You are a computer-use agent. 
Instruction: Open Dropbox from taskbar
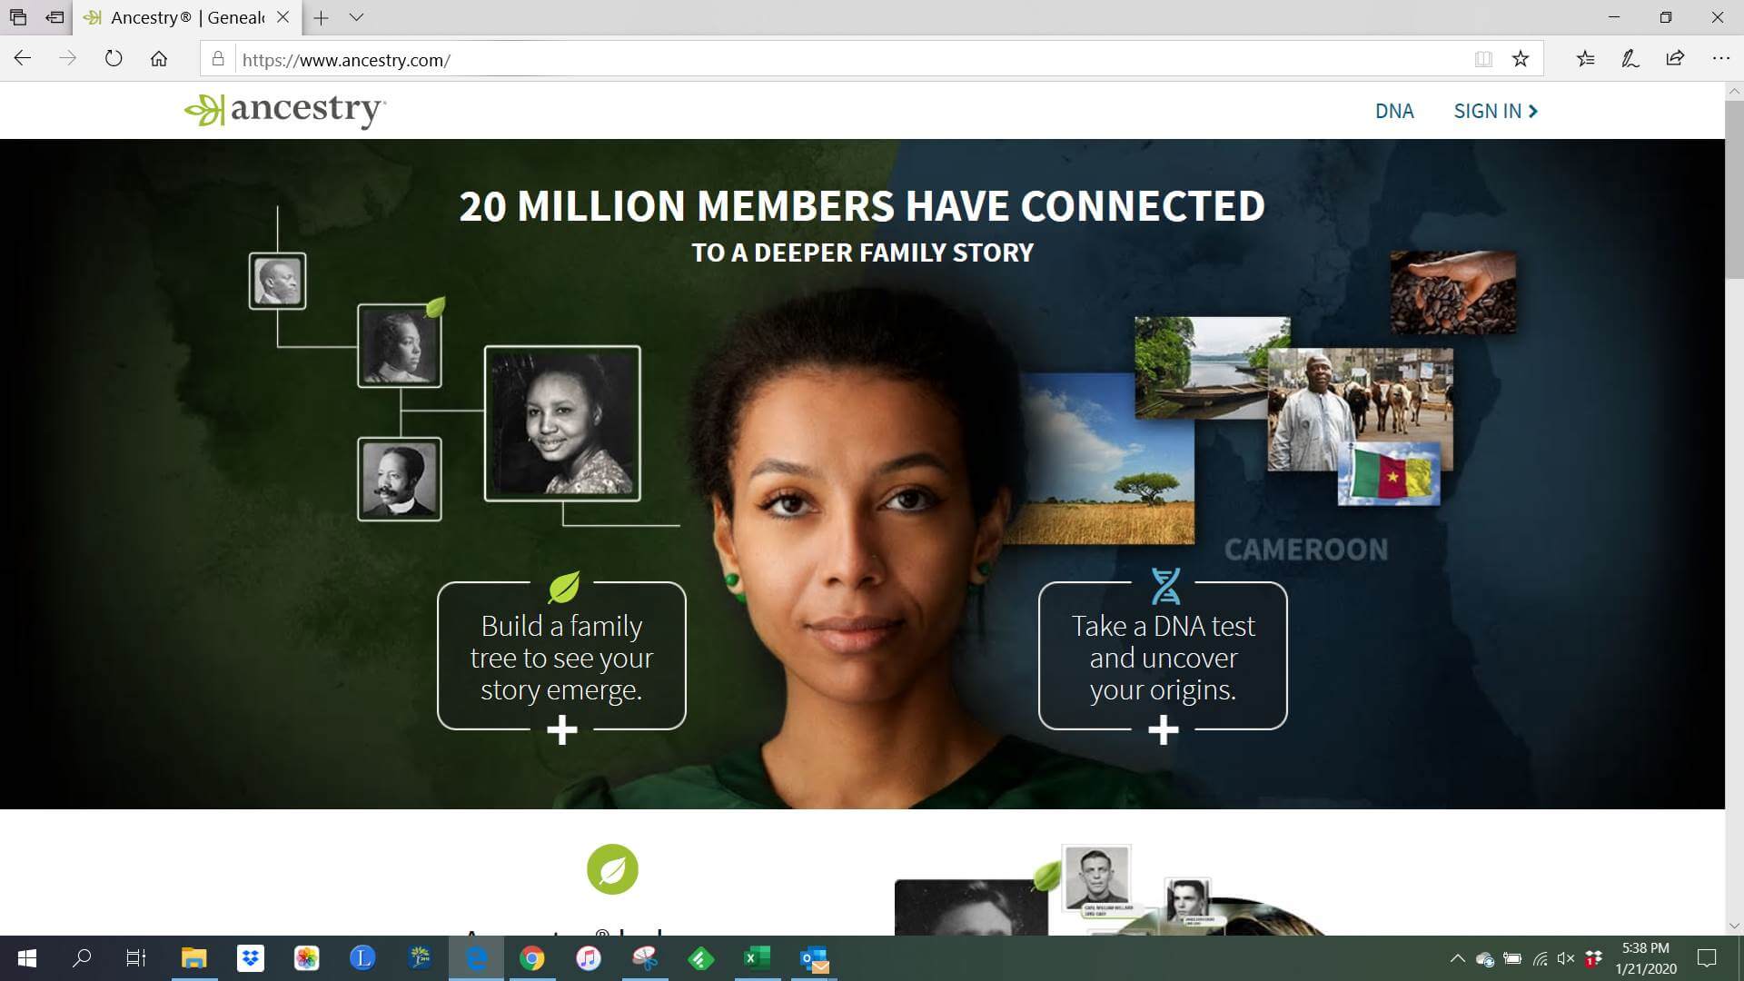[x=250, y=958]
